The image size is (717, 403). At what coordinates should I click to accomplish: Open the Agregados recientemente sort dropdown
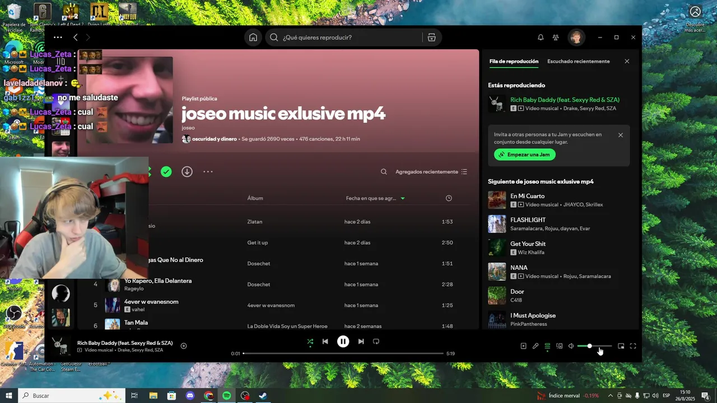point(431,172)
